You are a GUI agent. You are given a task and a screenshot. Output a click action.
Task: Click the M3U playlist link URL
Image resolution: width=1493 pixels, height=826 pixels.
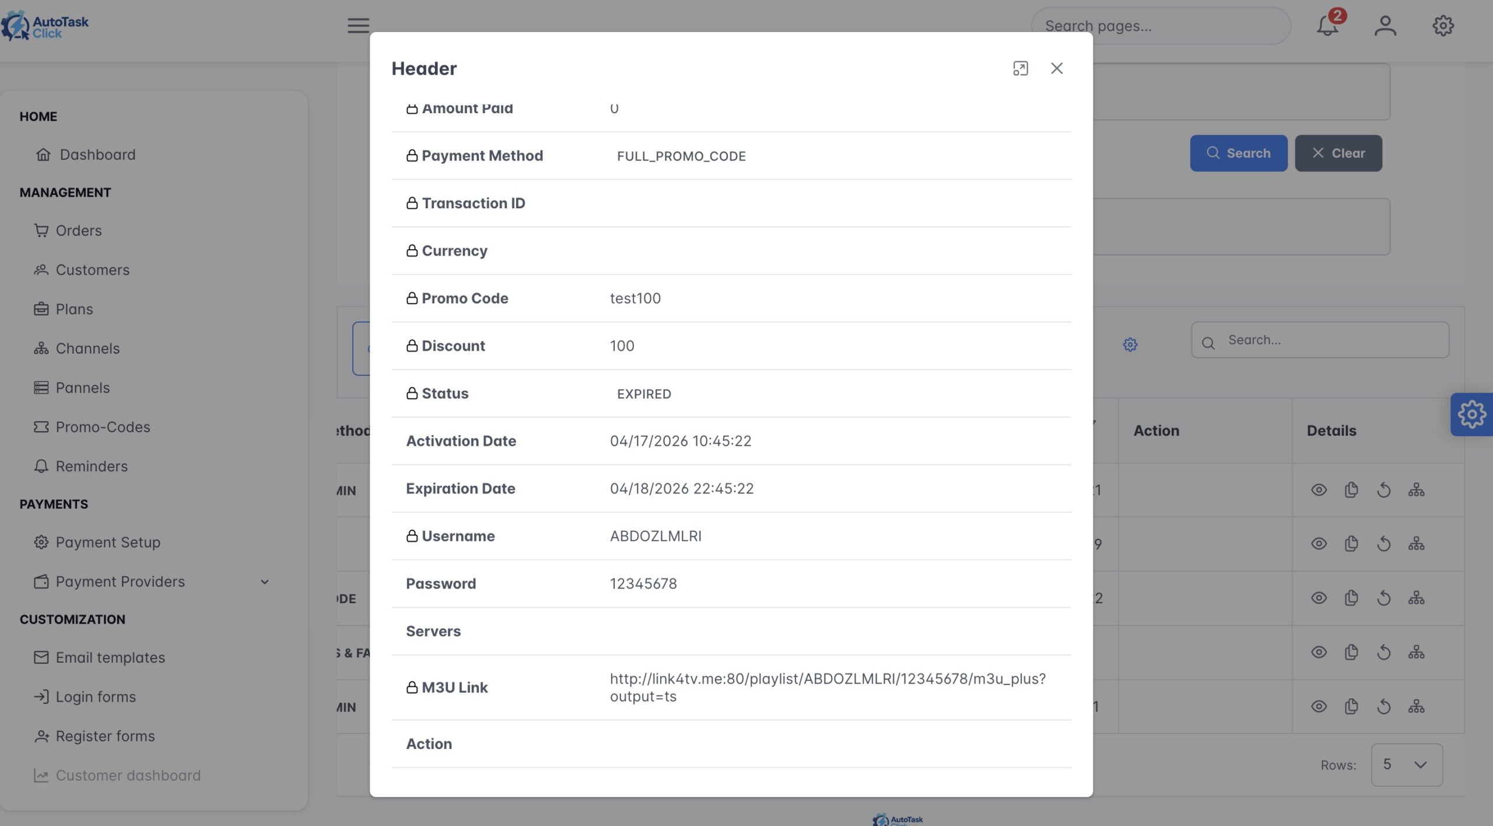click(828, 688)
